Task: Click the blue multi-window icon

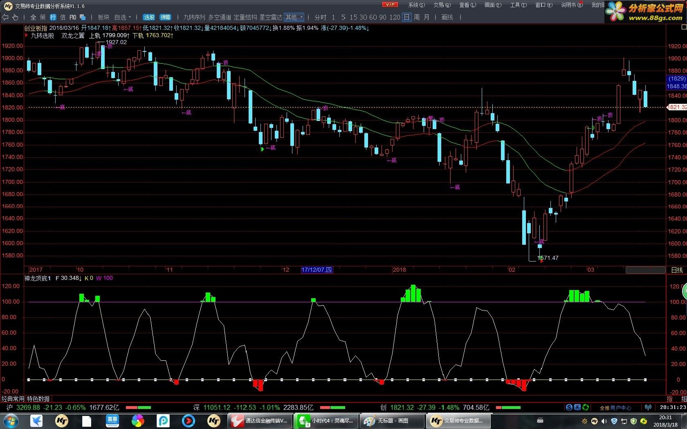Action: coord(83,17)
